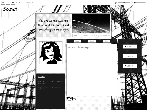Screen dimensions: 147x110
Task: Click the clock timer icon
Action: (132, 2)
